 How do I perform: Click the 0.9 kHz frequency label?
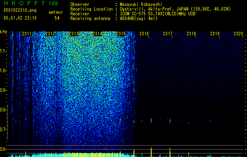click(x=3, y=90)
